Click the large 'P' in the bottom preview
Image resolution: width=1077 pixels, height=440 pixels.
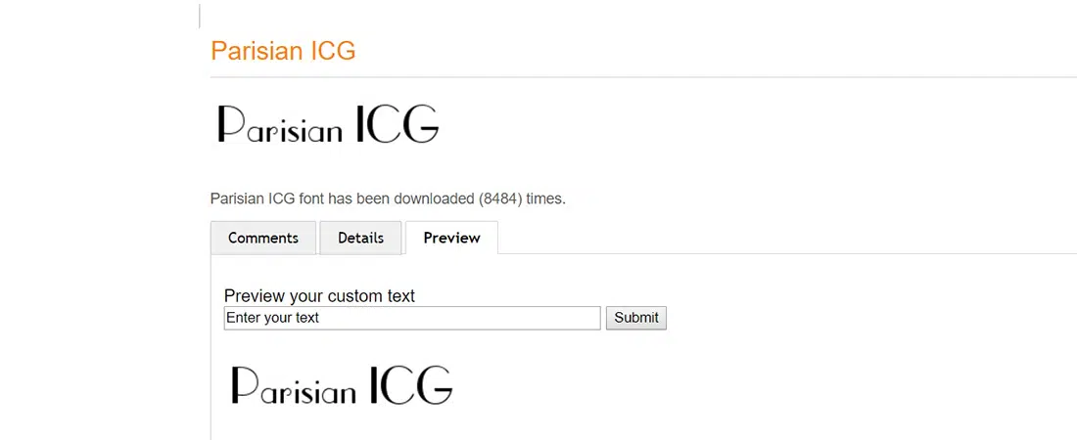point(244,384)
